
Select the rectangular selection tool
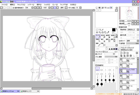[x=97, y=30]
